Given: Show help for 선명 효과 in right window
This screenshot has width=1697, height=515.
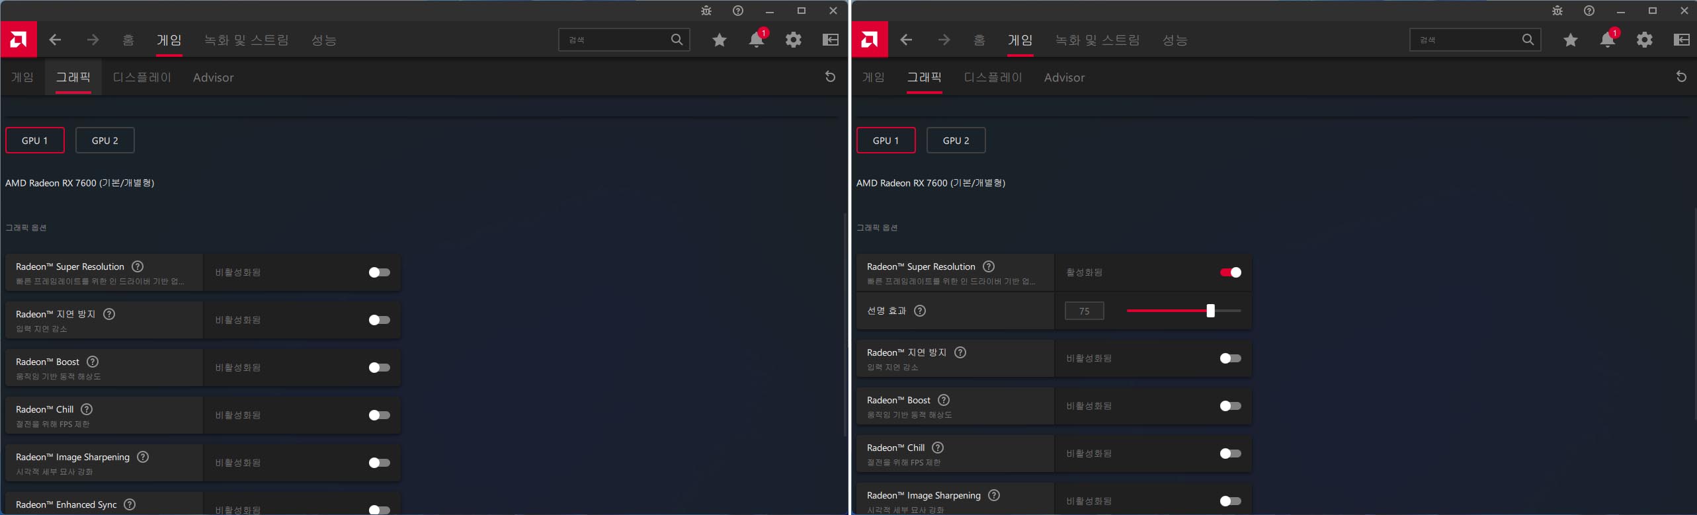Looking at the screenshot, I should click(x=920, y=311).
